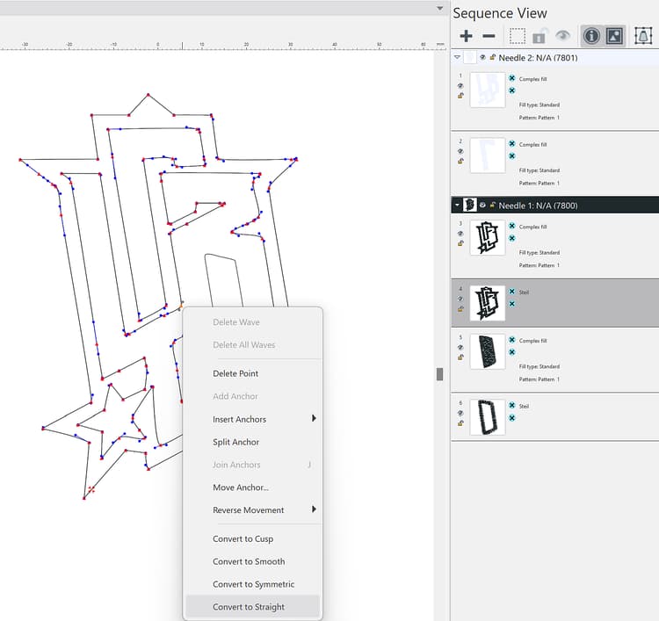The image size is (659, 621).
Task: Click the dashed selection rectangle icon
Action: click(518, 36)
